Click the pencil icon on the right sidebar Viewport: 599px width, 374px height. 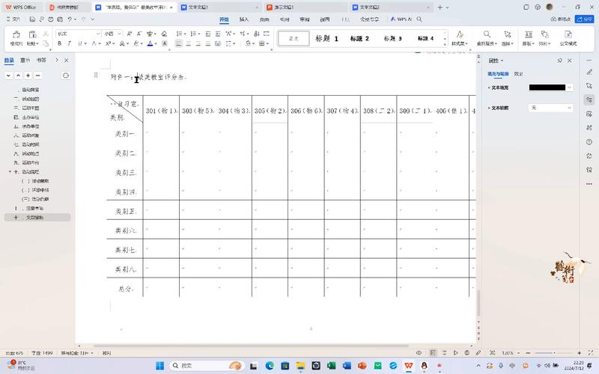coord(589,72)
